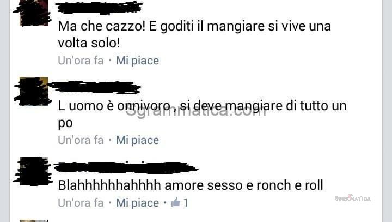The height and width of the screenshot is (222, 392).
Task: Click the Sgrammatica logo watermark in bottom right
Action: coord(353,199)
